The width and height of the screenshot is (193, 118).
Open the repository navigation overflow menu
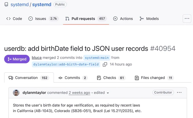point(187,18)
